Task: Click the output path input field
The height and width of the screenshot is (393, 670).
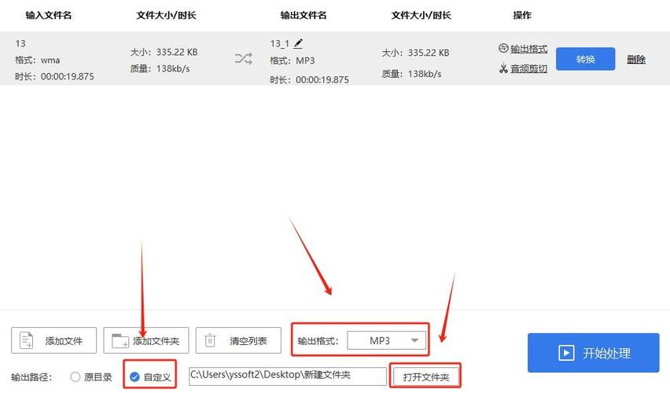Action: coord(288,376)
